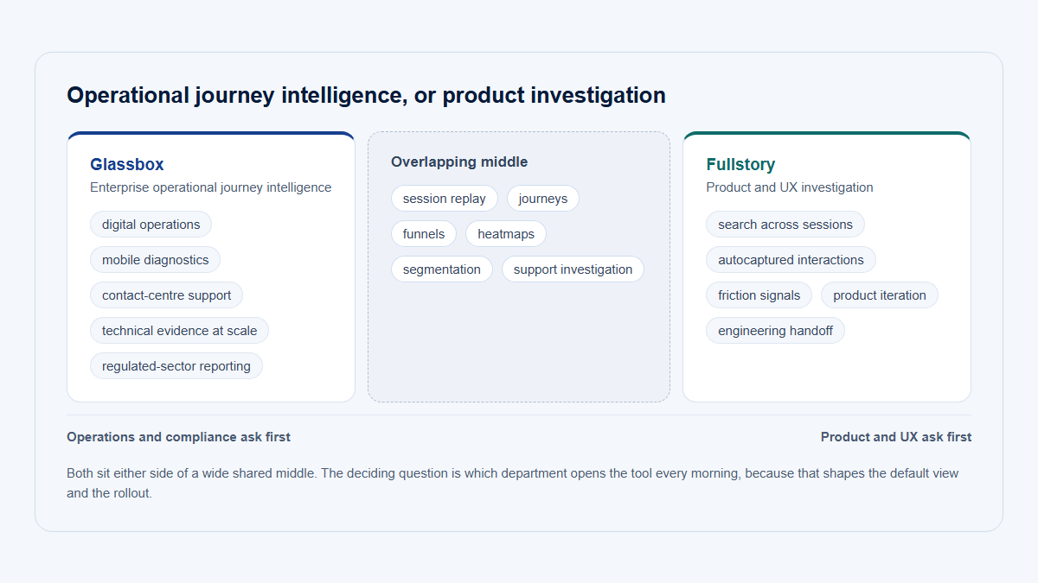The height and width of the screenshot is (583, 1038).
Task: Select the 'autocaptured interactions' chip
Action: [791, 260]
